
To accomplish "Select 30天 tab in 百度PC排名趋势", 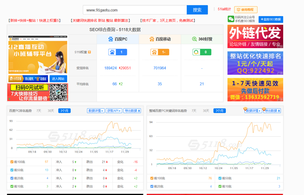I will point(51,111).
